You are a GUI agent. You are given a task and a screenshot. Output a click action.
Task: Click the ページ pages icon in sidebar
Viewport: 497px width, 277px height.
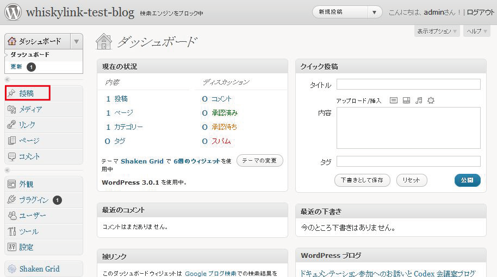tap(12, 140)
